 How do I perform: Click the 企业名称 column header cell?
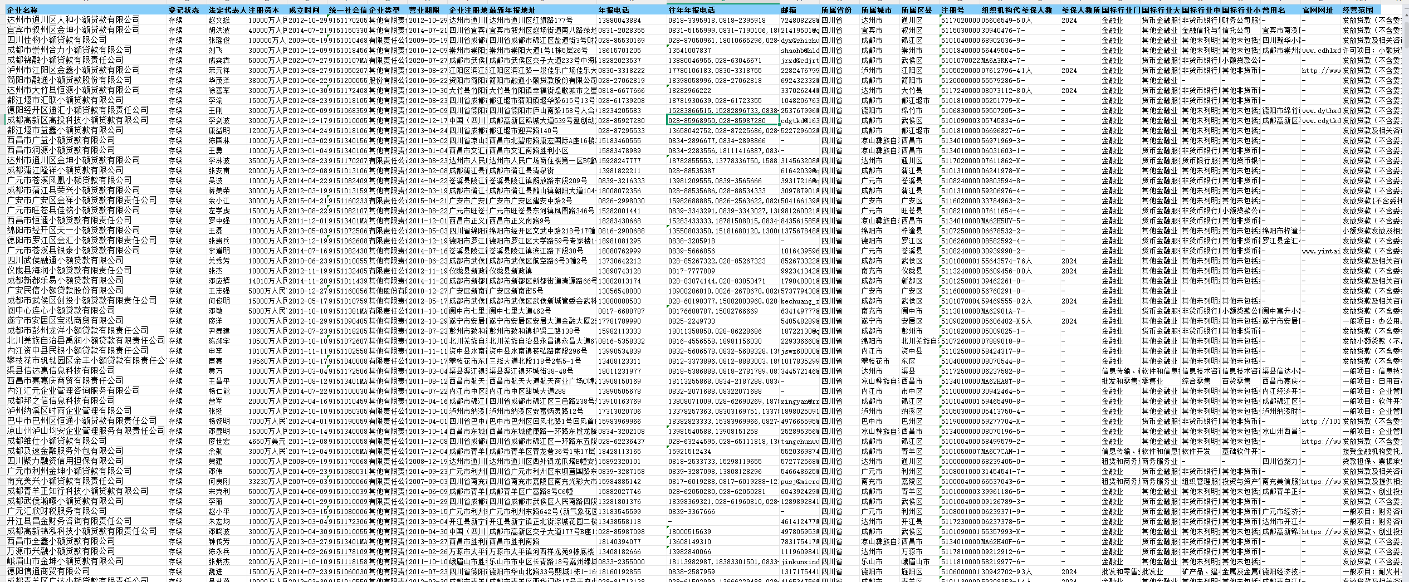22,10
